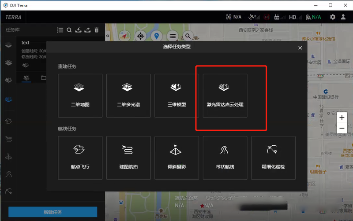
Task: Pick the 精细化巡检 route task card
Action: (273, 158)
